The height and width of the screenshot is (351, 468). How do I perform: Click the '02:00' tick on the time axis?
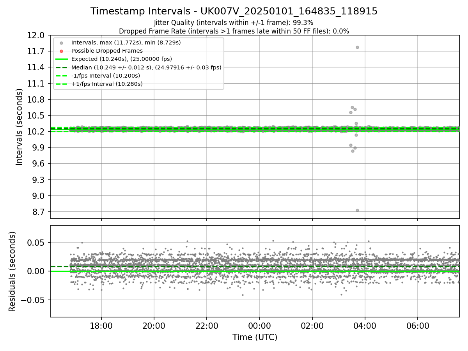[x=312, y=326]
